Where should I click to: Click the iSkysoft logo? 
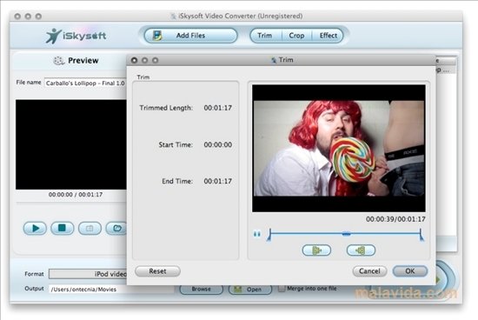point(76,36)
